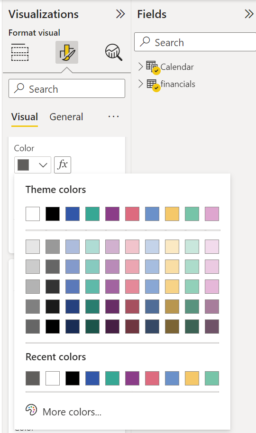Choose the darkest navy shade in bottom row
The width and height of the screenshot is (256, 433).
click(73, 327)
